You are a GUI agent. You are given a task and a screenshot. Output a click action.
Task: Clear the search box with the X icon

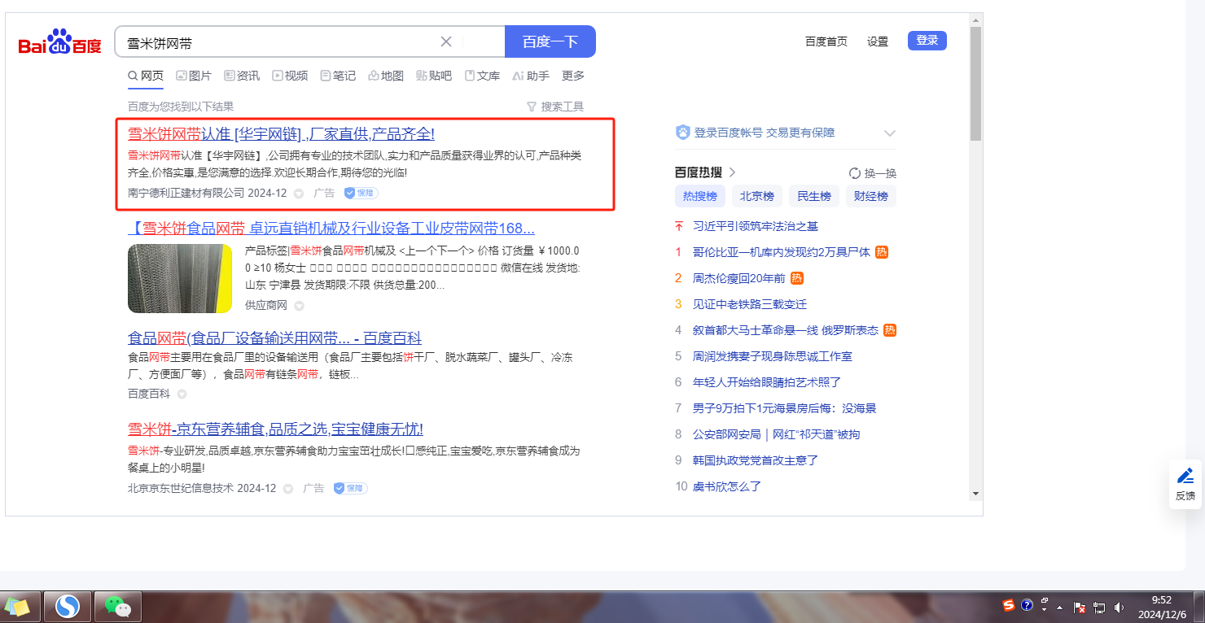click(x=446, y=41)
